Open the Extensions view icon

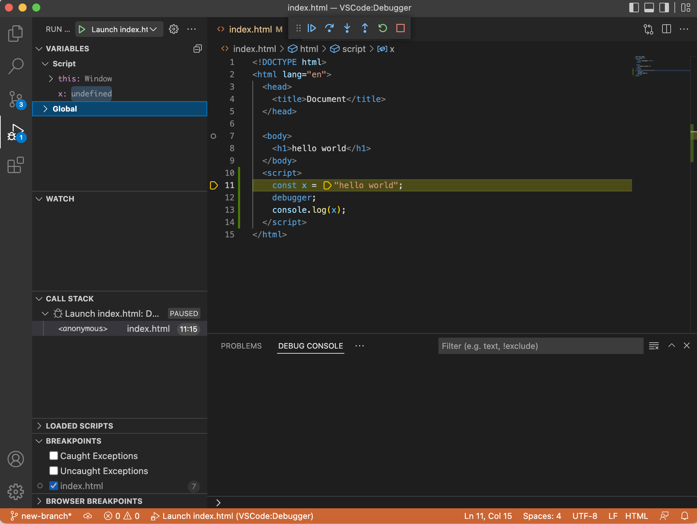pos(15,165)
